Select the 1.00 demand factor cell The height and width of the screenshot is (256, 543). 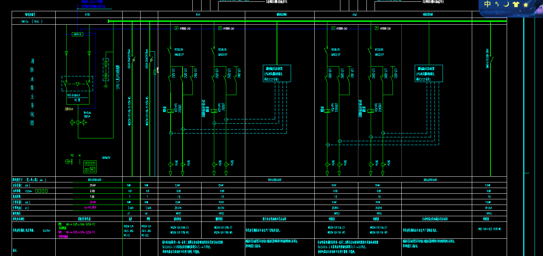click(92, 196)
